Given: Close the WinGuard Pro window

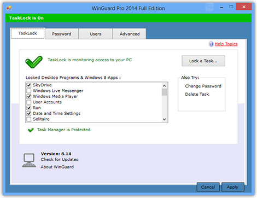Looking at the screenshot, I should point(244,7).
